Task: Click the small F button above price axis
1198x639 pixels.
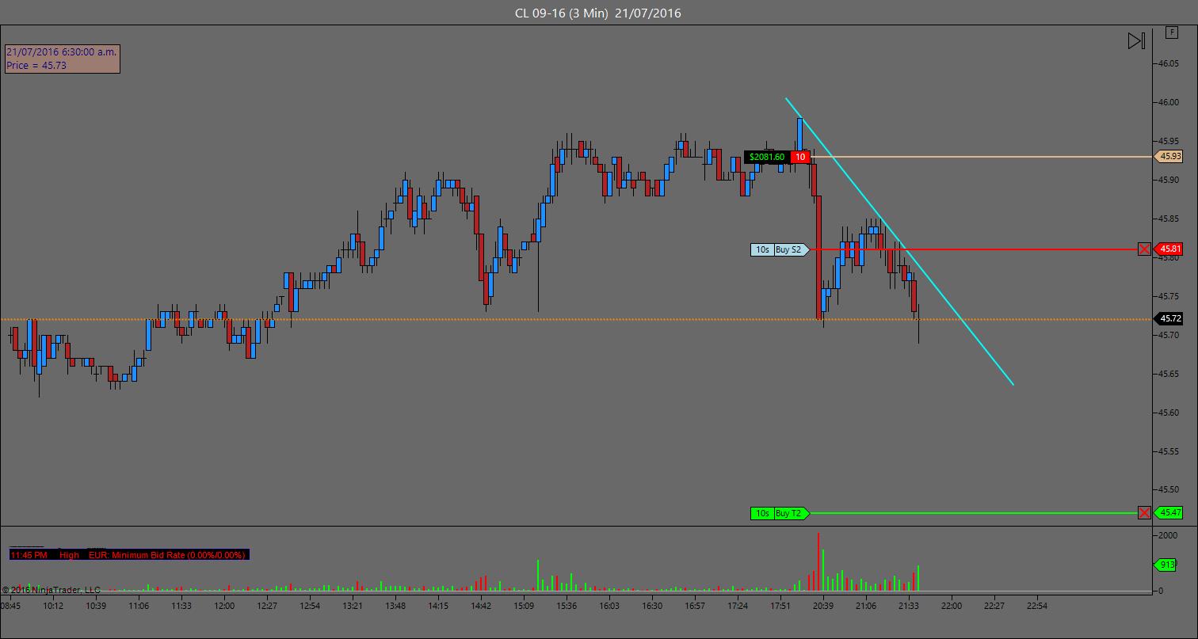Action: click(x=1171, y=32)
